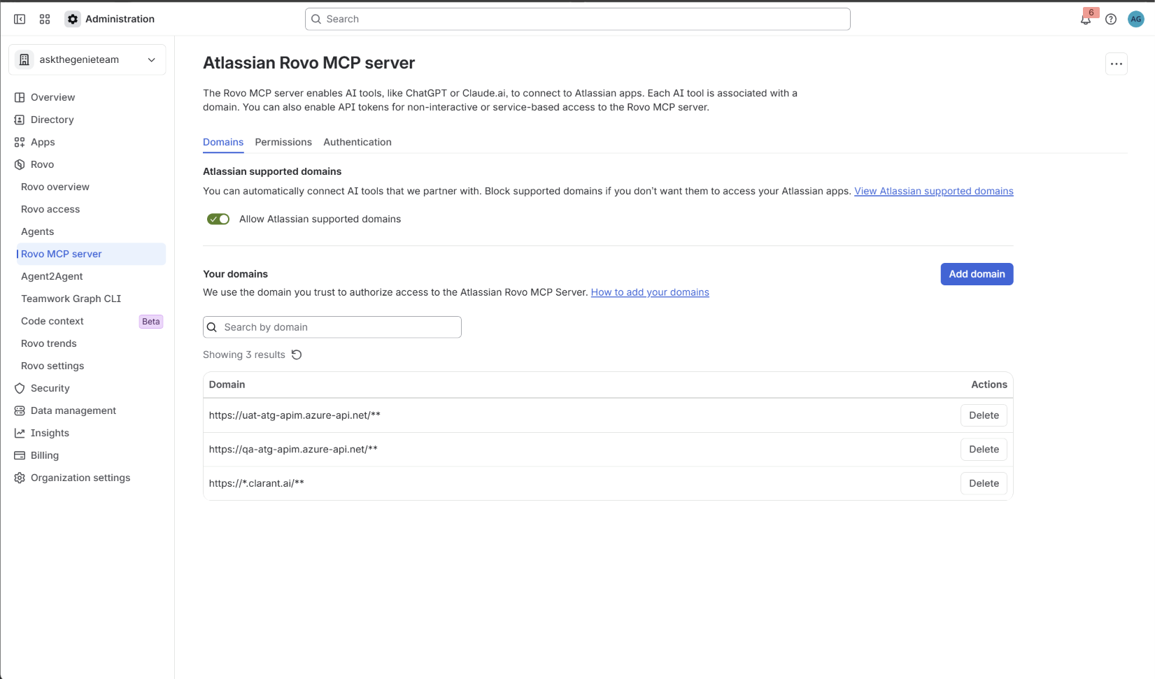Expand the askthegenieteam organization dropdown

click(87, 59)
